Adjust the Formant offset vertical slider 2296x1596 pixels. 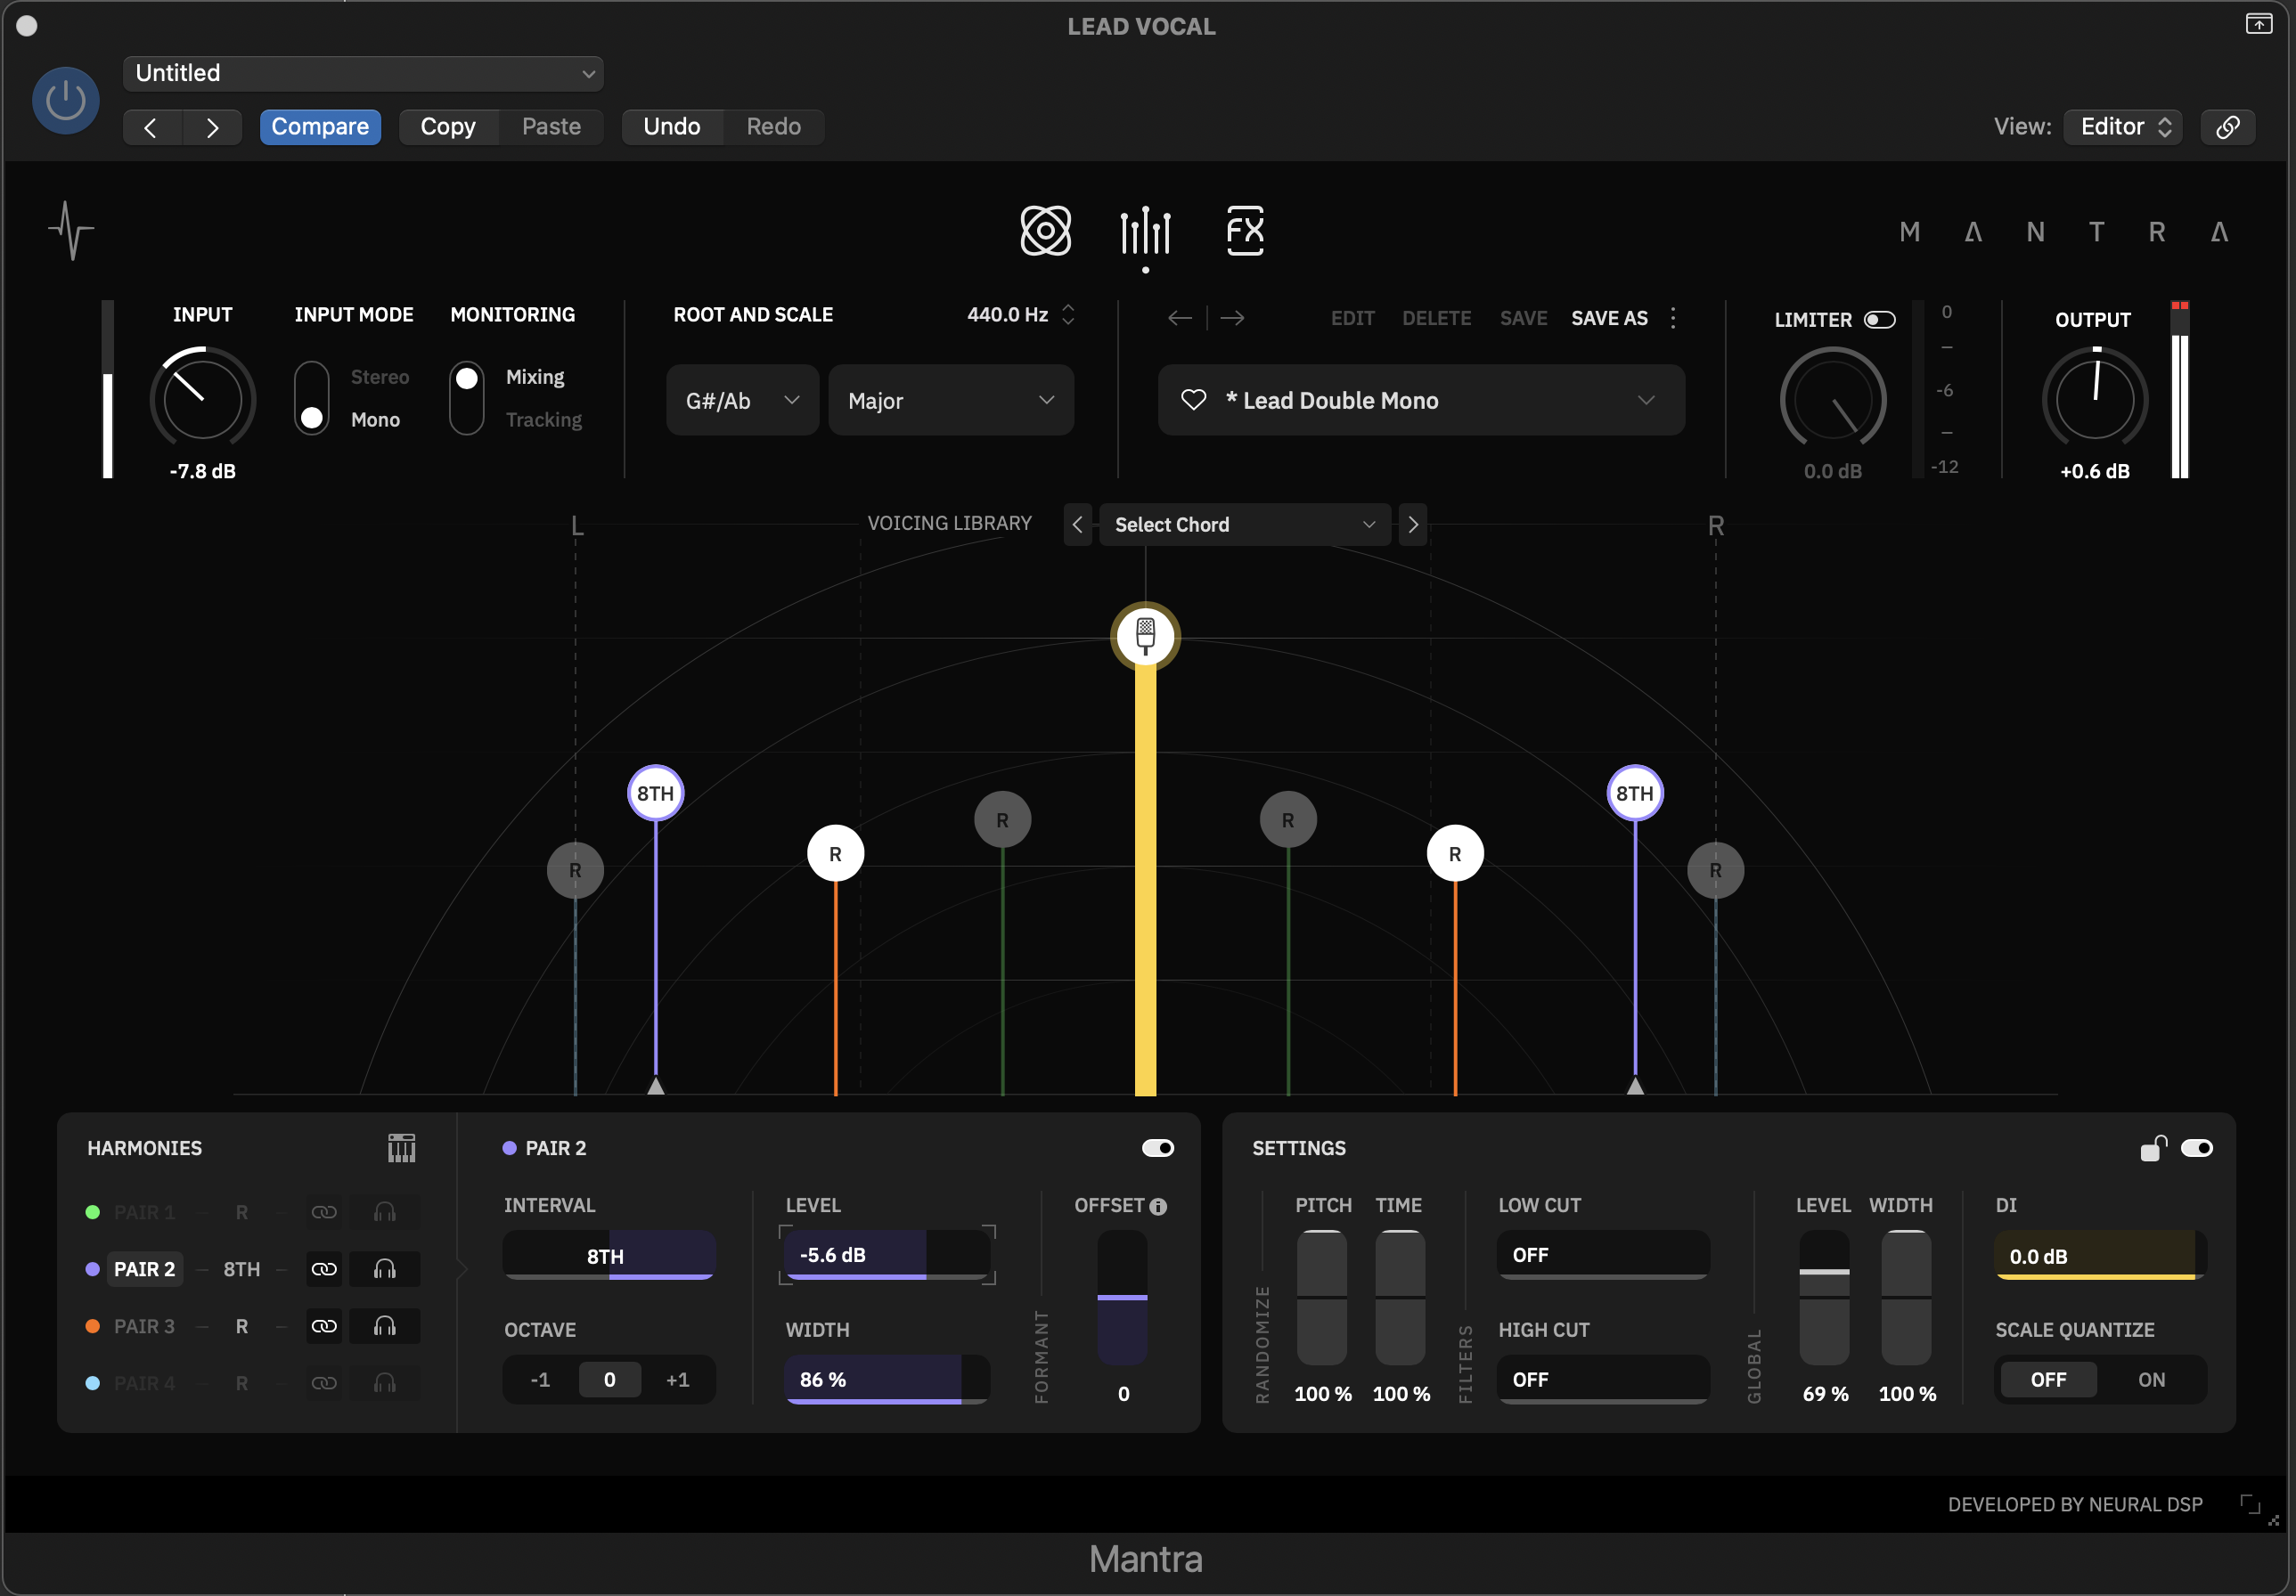click(1122, 1297)
